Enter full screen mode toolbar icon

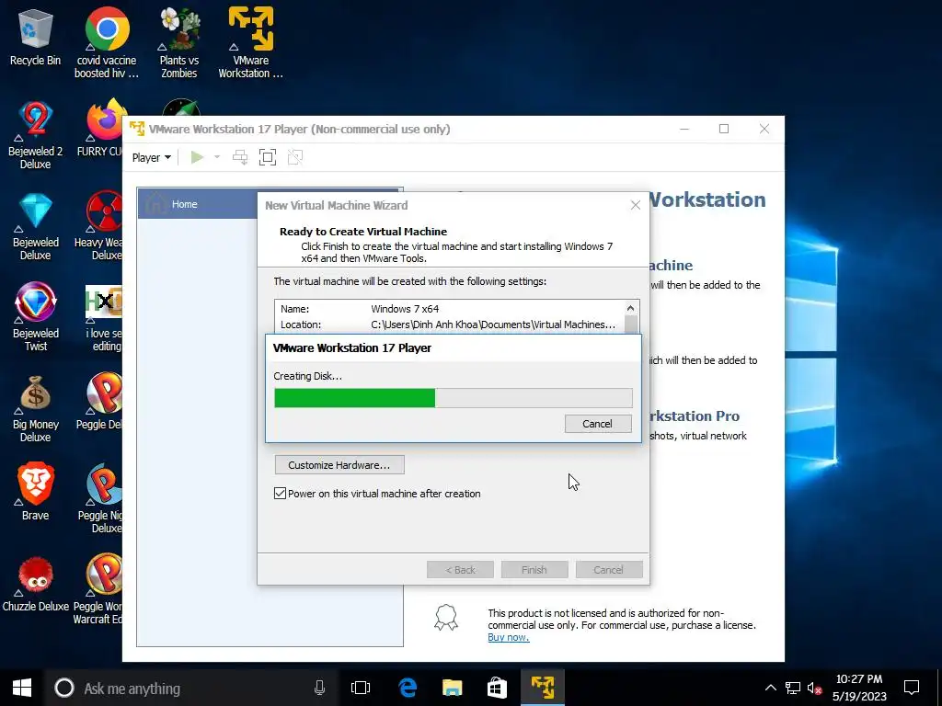pos(268,157)
